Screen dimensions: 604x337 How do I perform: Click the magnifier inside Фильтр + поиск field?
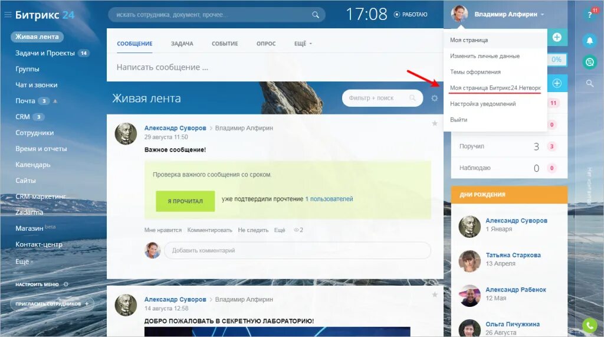point(412,98)
